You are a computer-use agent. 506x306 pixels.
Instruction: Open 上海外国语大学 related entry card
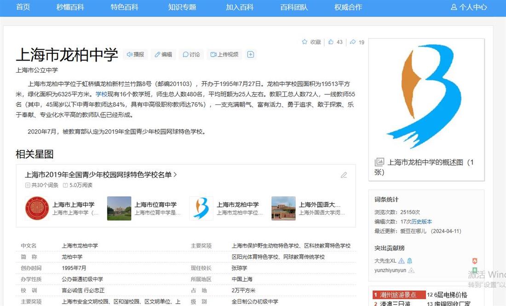pyautogui.click(x=320, y=205)
